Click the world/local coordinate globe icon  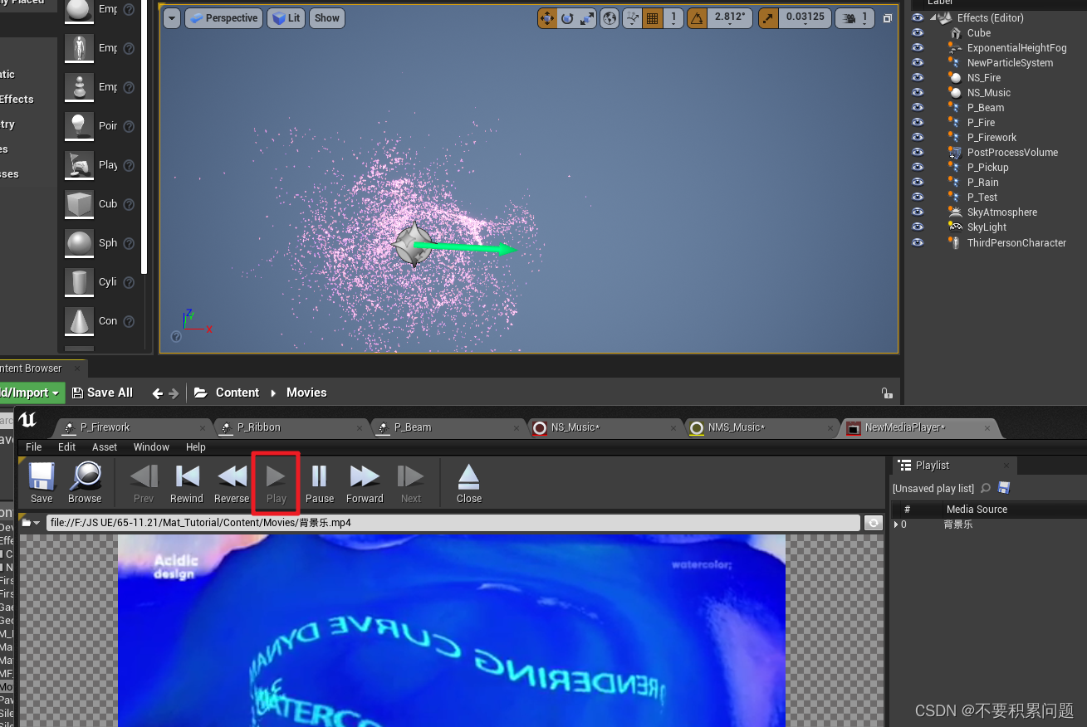610,17
